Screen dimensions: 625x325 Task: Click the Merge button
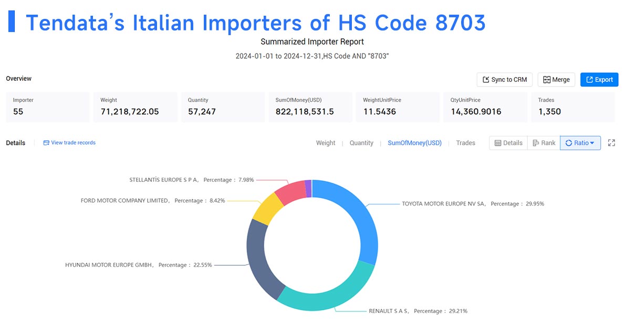pos(556,80)
